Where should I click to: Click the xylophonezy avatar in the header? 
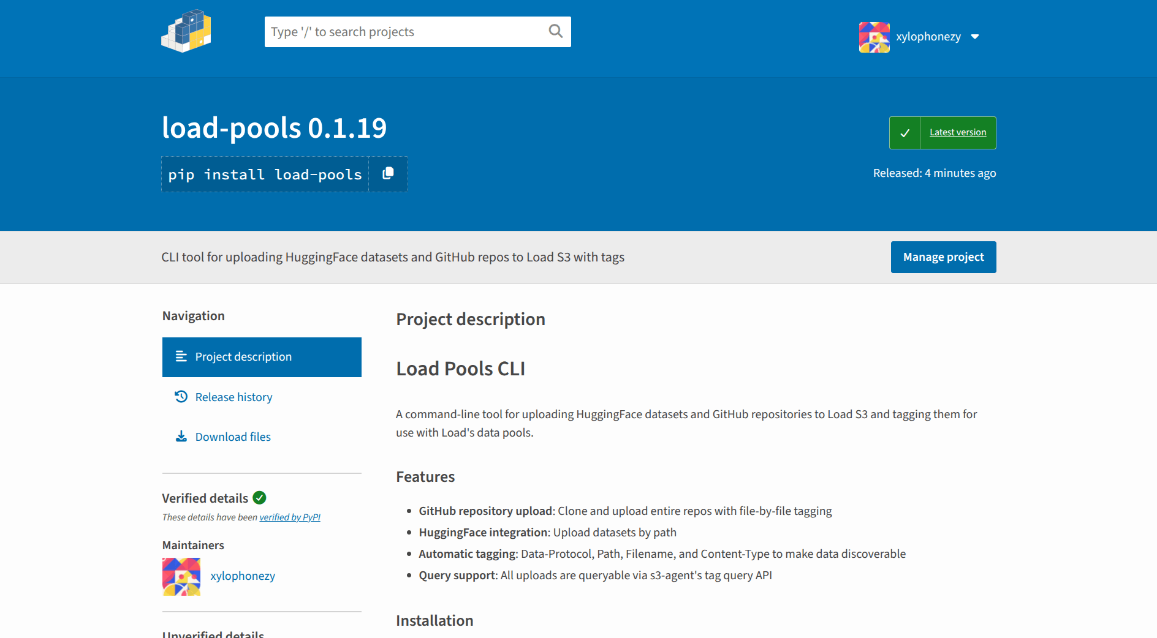tap(874, 37)
